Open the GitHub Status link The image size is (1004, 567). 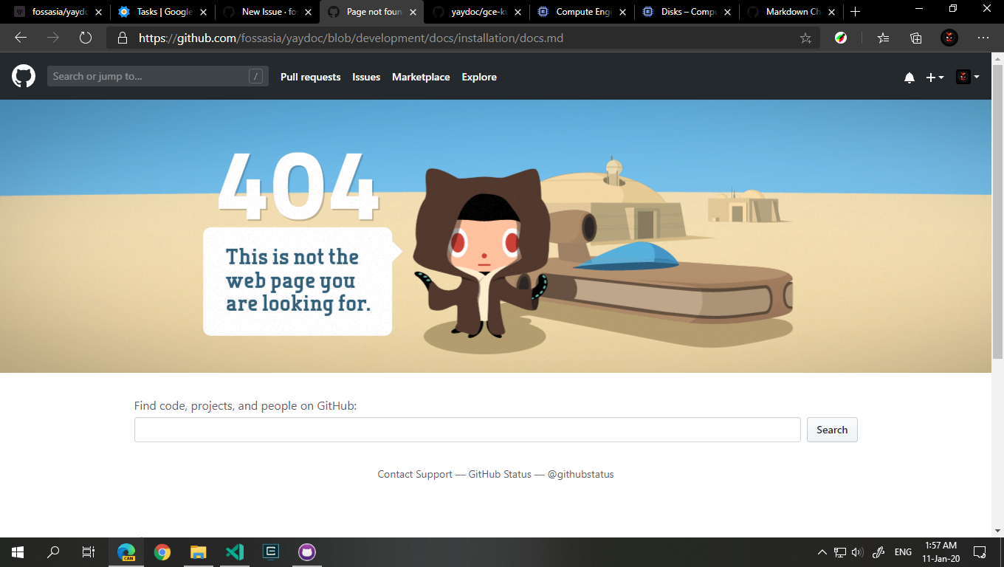[x=500, y=474]
